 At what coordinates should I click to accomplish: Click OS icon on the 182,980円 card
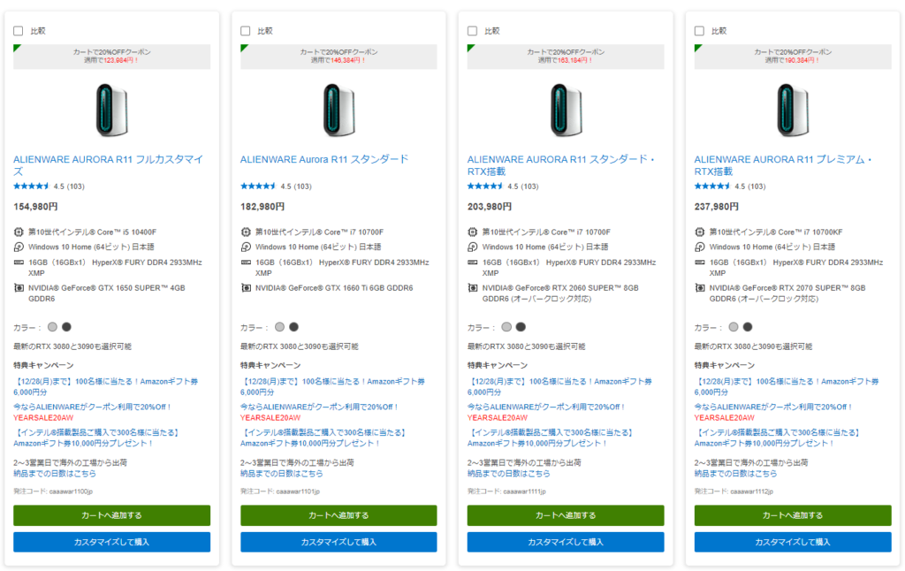(x=246, y=247)
